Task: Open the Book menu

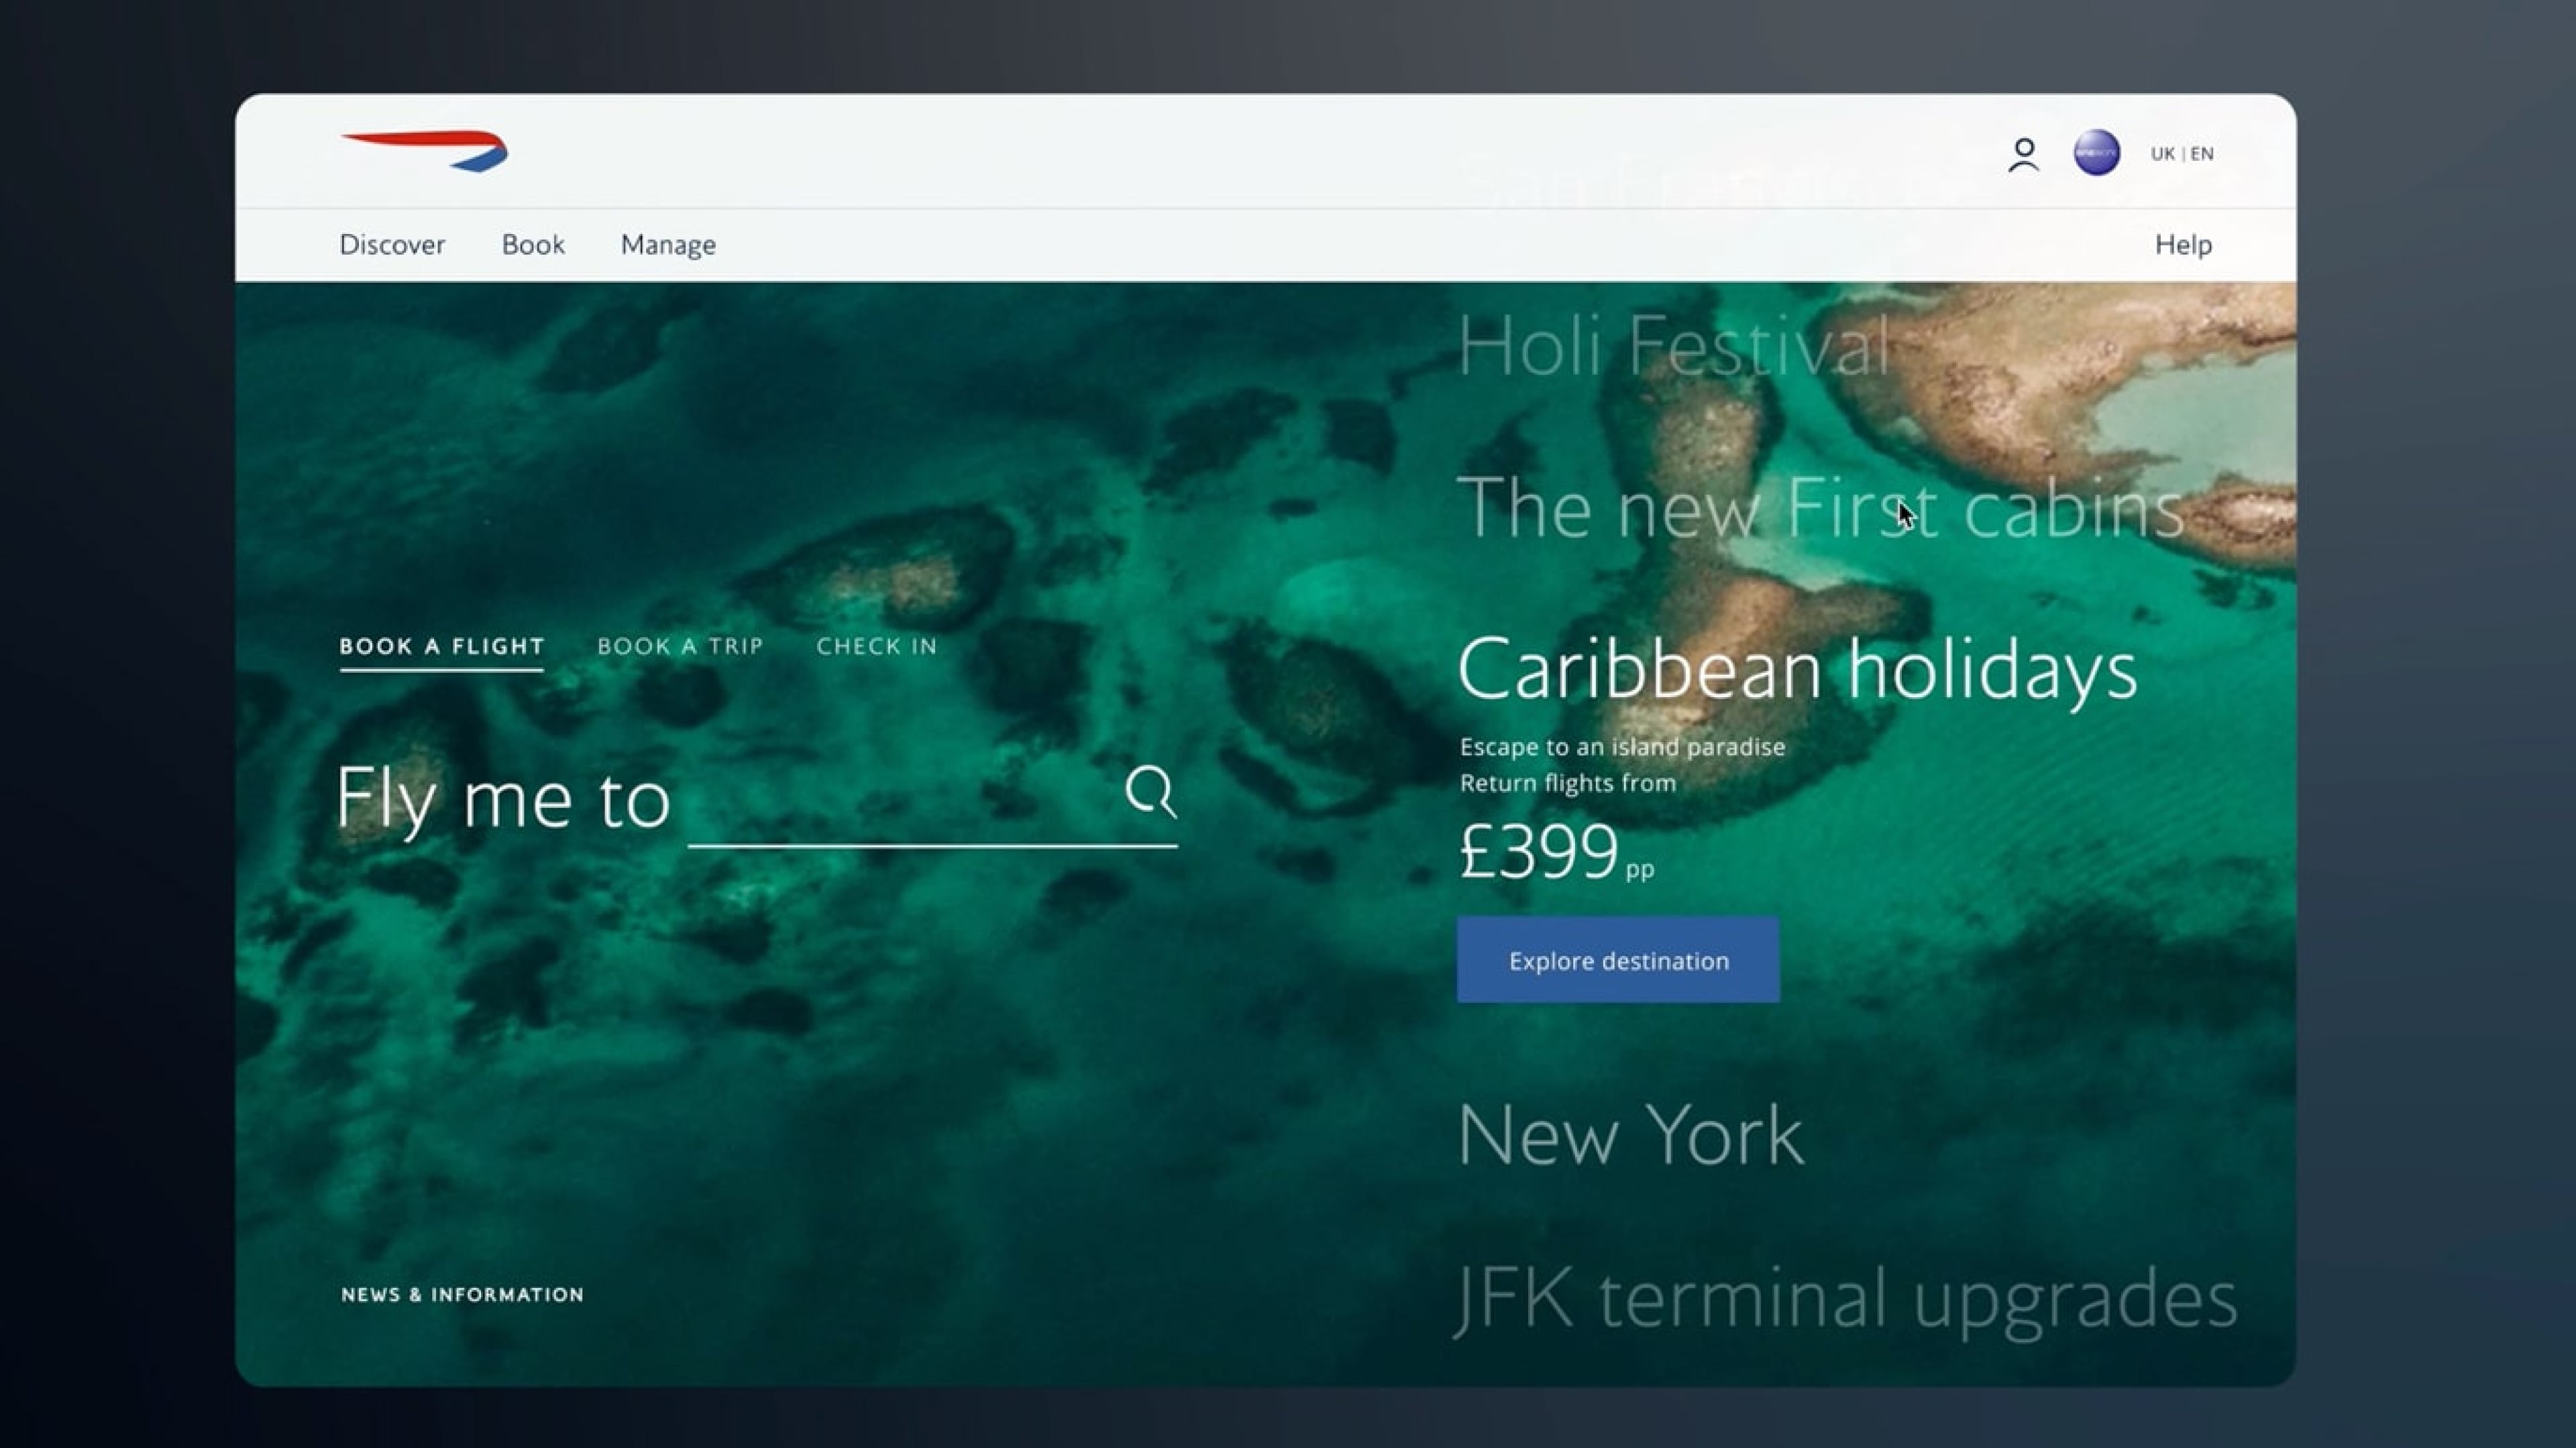Action: (x=533, y=245)
